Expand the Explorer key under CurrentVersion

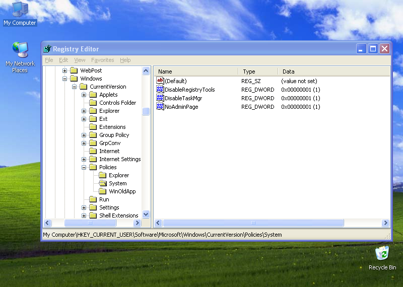click(84, 111)
